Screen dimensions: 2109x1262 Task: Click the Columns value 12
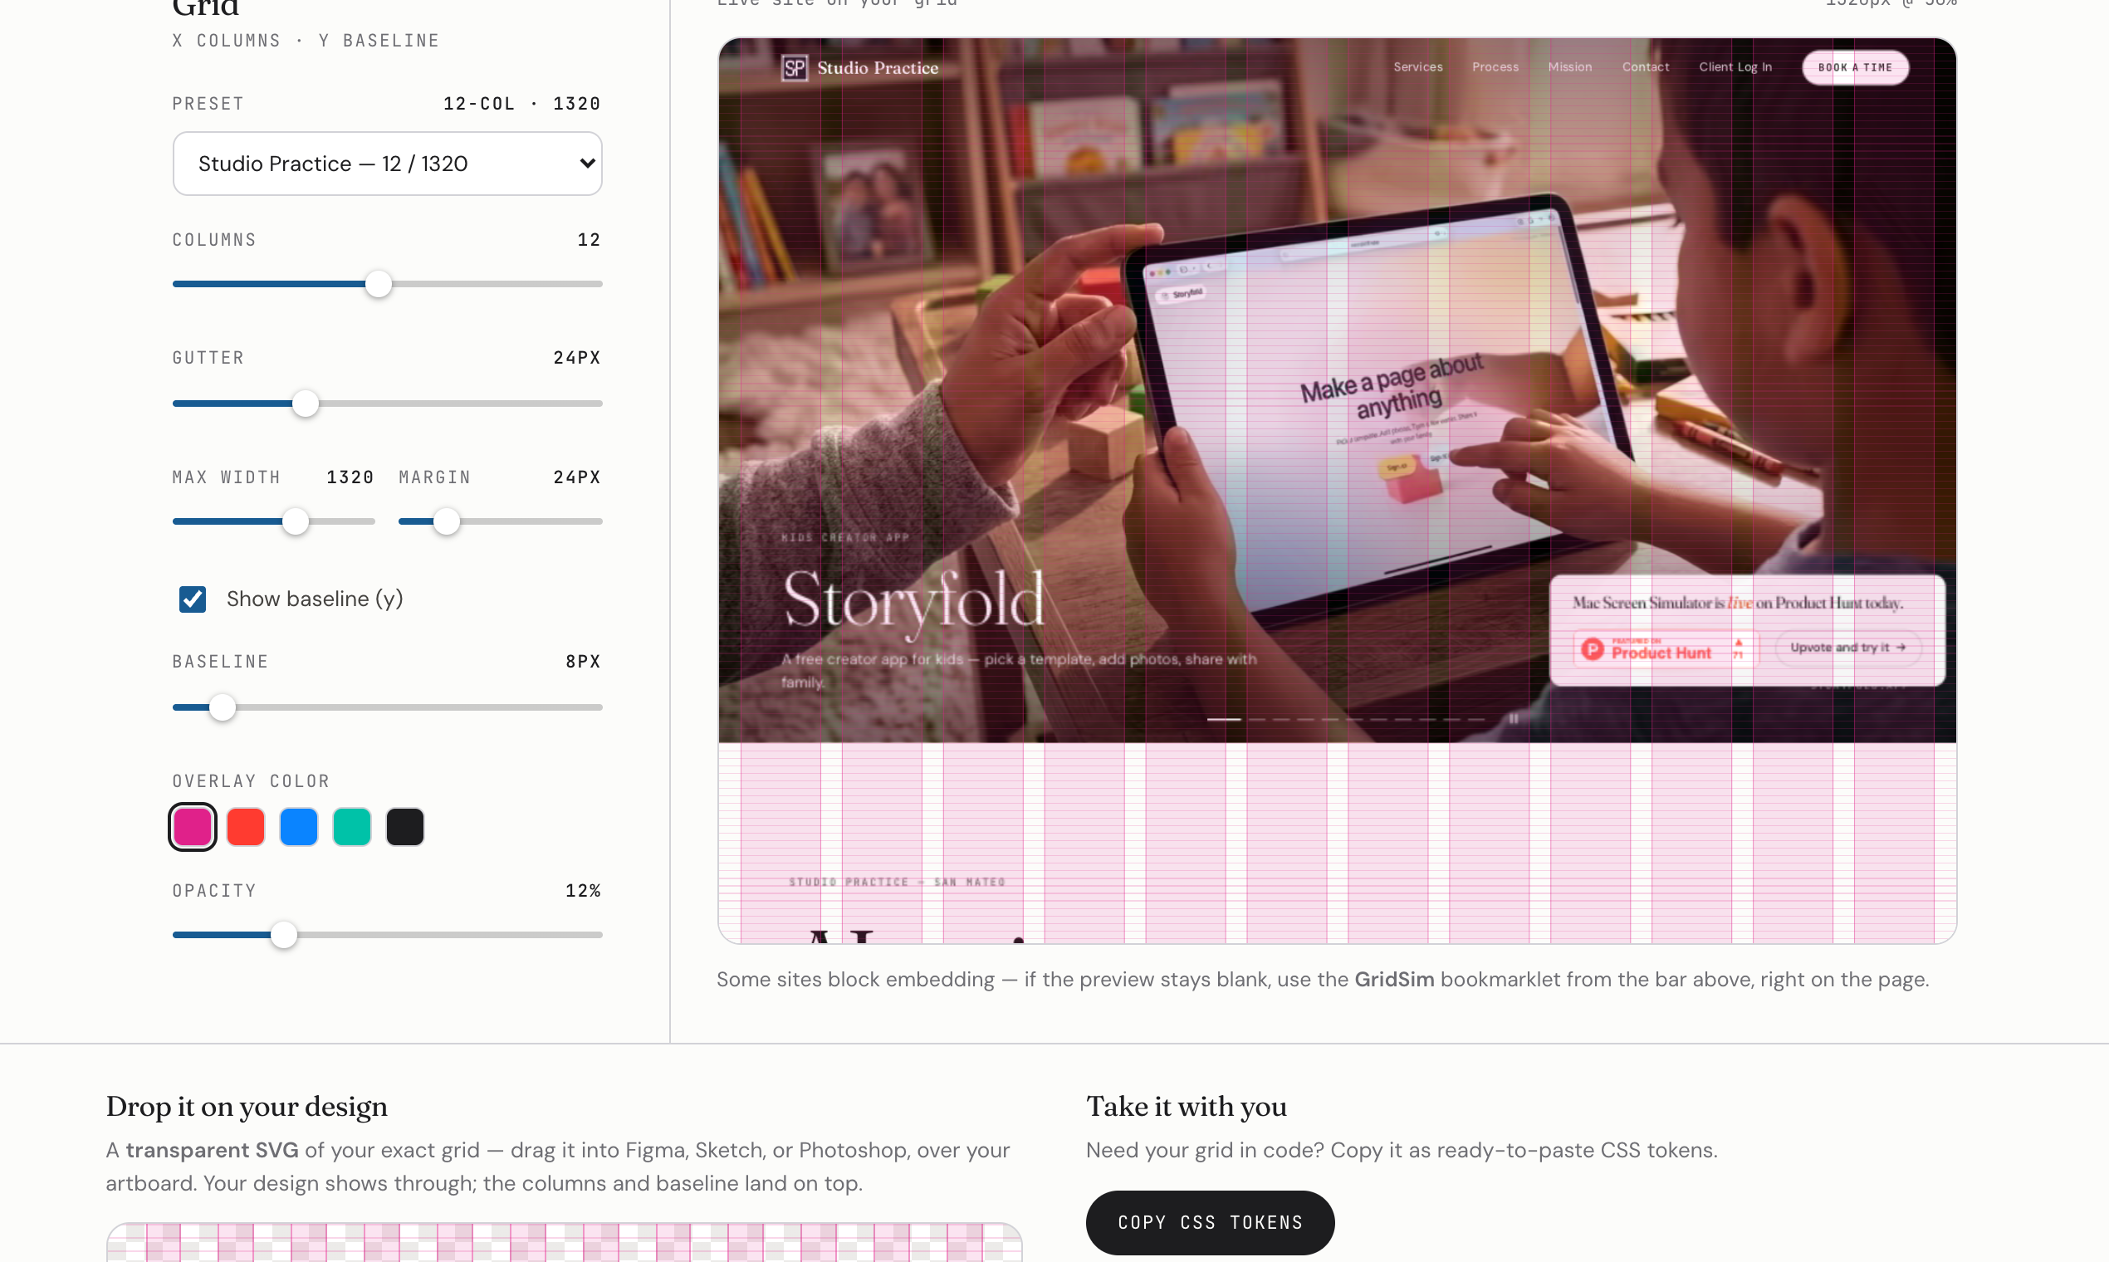589,240
